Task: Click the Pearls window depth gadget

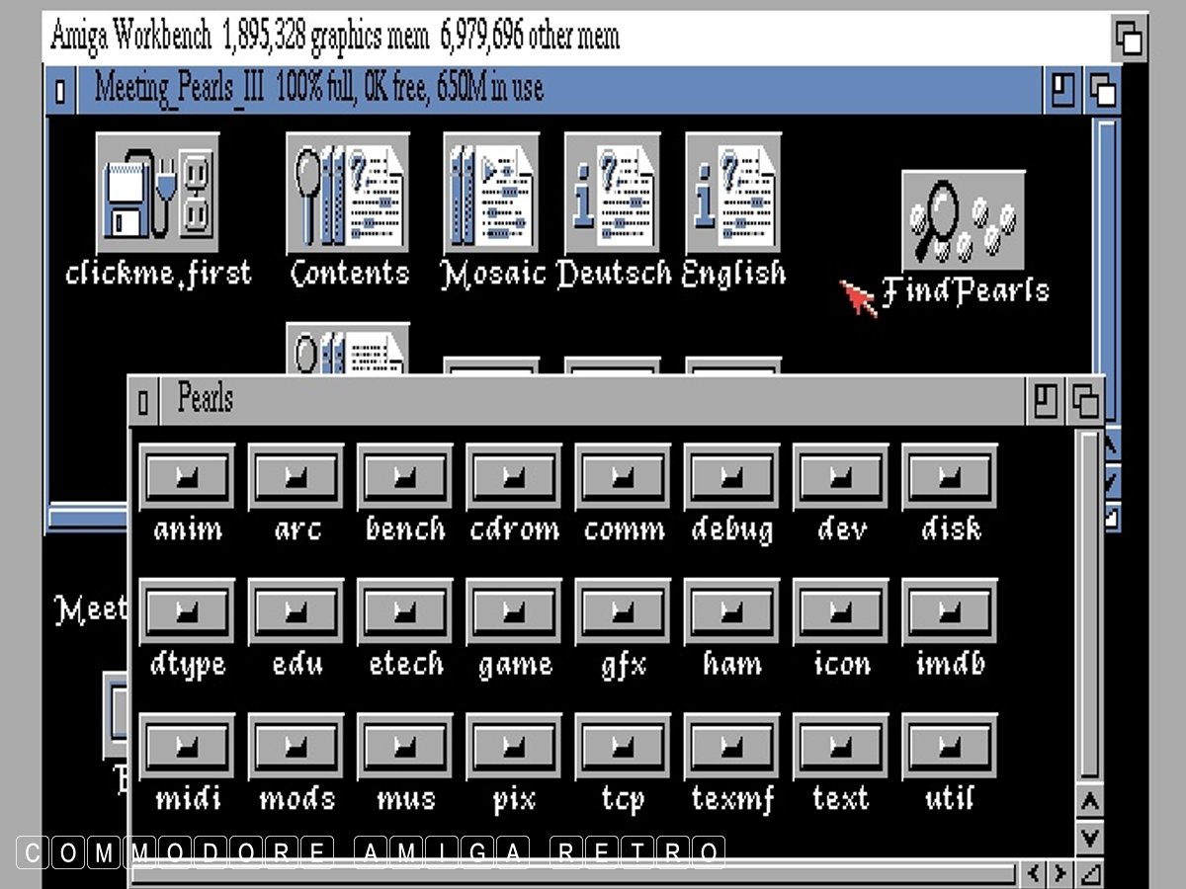Action: (1085, 401)
